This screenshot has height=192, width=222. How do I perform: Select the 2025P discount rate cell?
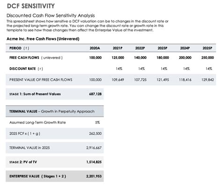click(x=209, y=69)
